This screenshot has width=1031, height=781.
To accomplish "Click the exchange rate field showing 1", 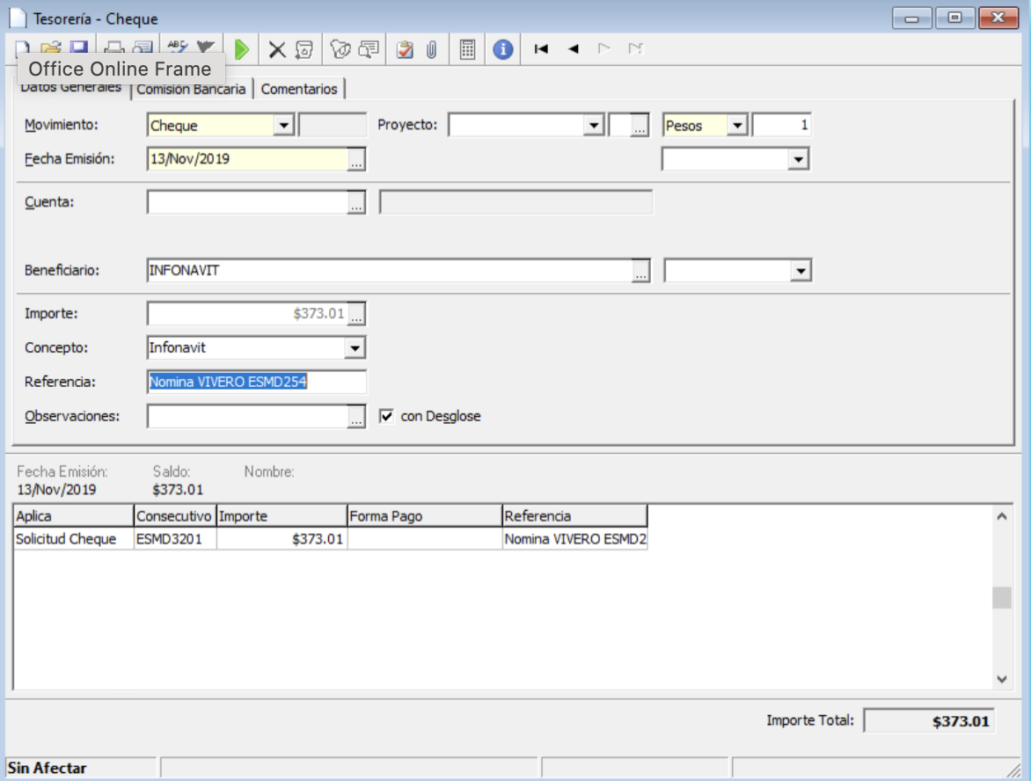I will [781, 125].
